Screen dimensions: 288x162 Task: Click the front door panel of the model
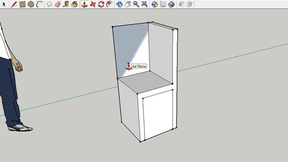click(x=158, y=114)
